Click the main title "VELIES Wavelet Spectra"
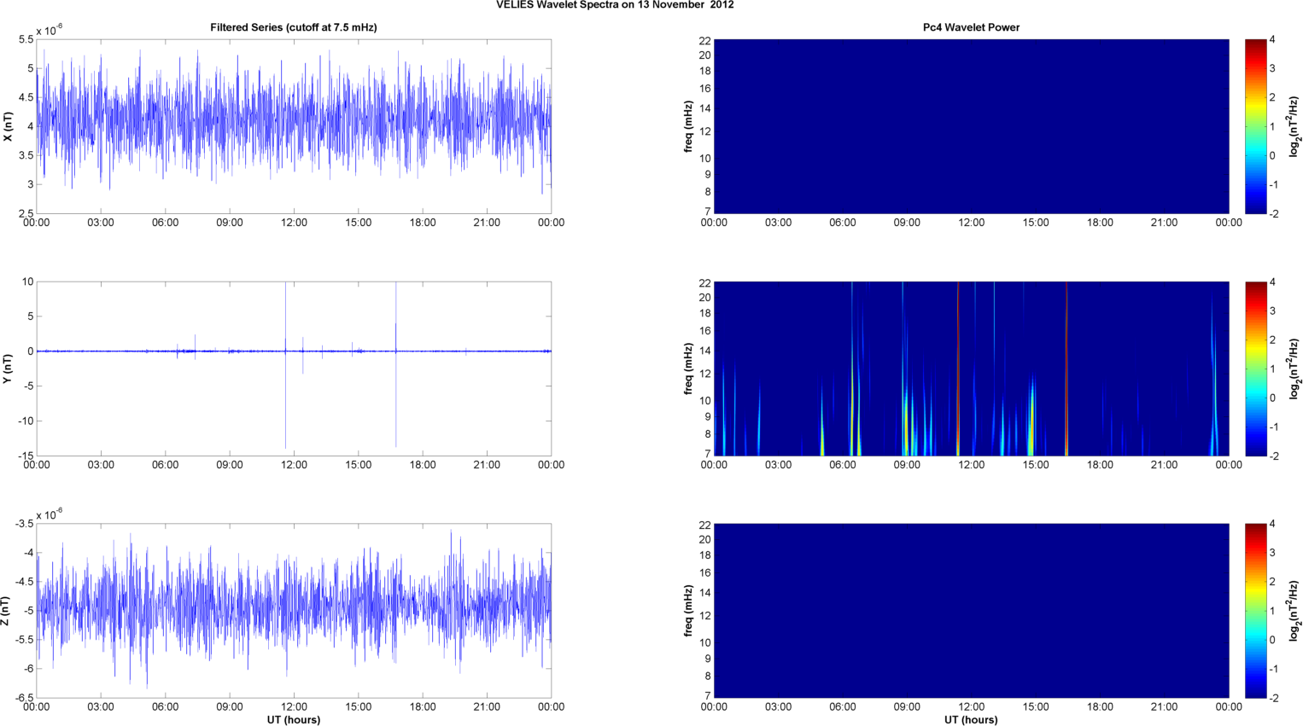1303x726 pixels. [615, 5]
